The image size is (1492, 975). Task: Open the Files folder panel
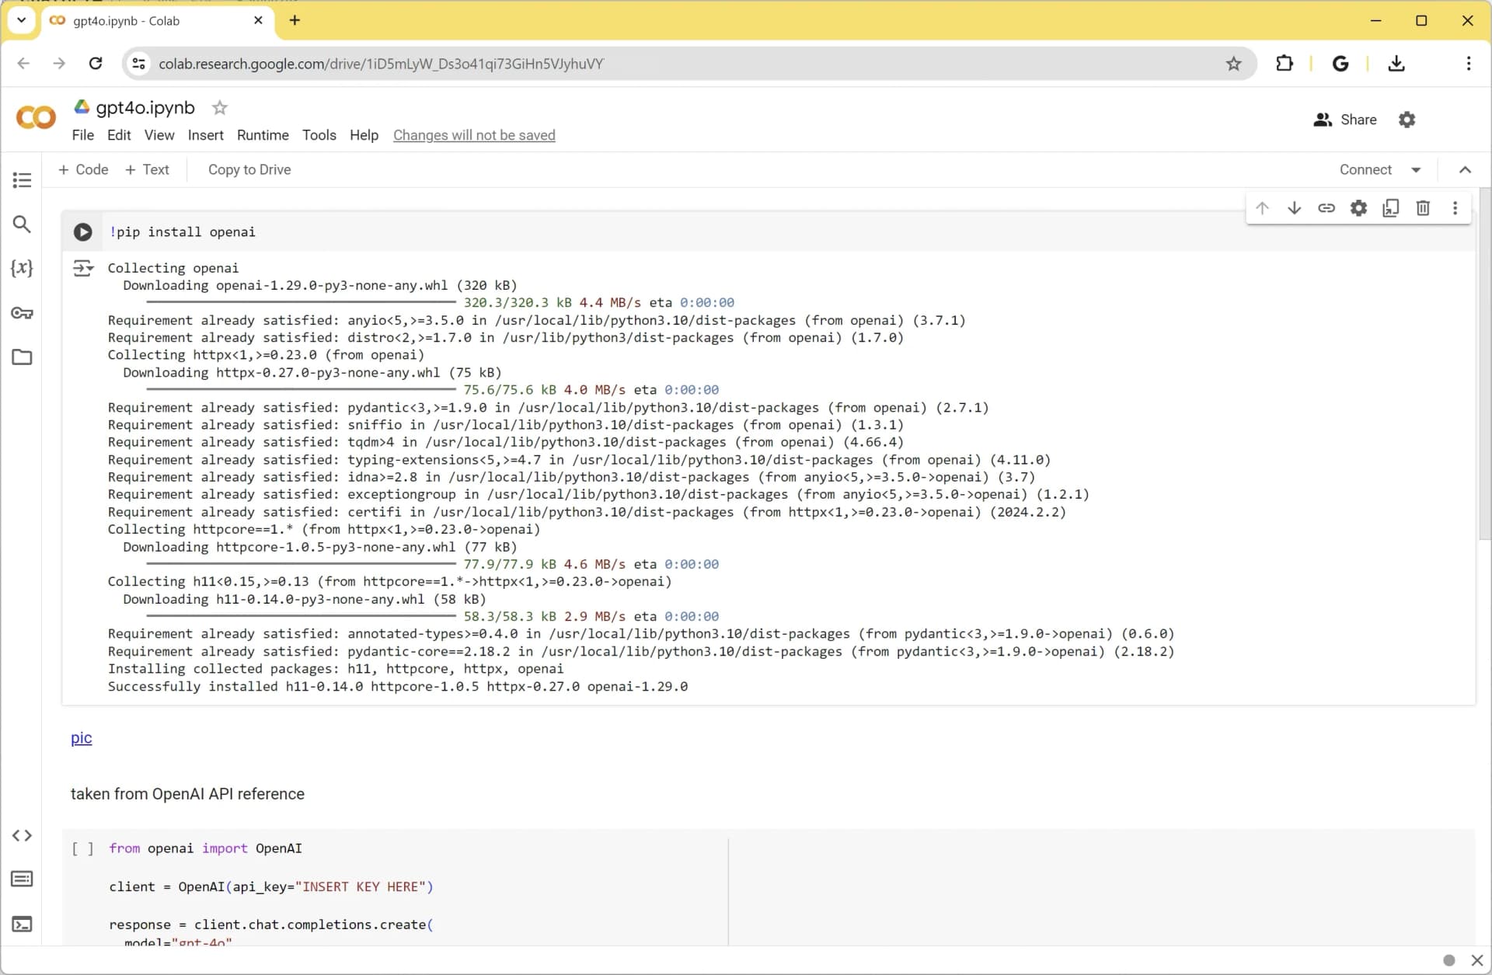click(x=22, y=357)
